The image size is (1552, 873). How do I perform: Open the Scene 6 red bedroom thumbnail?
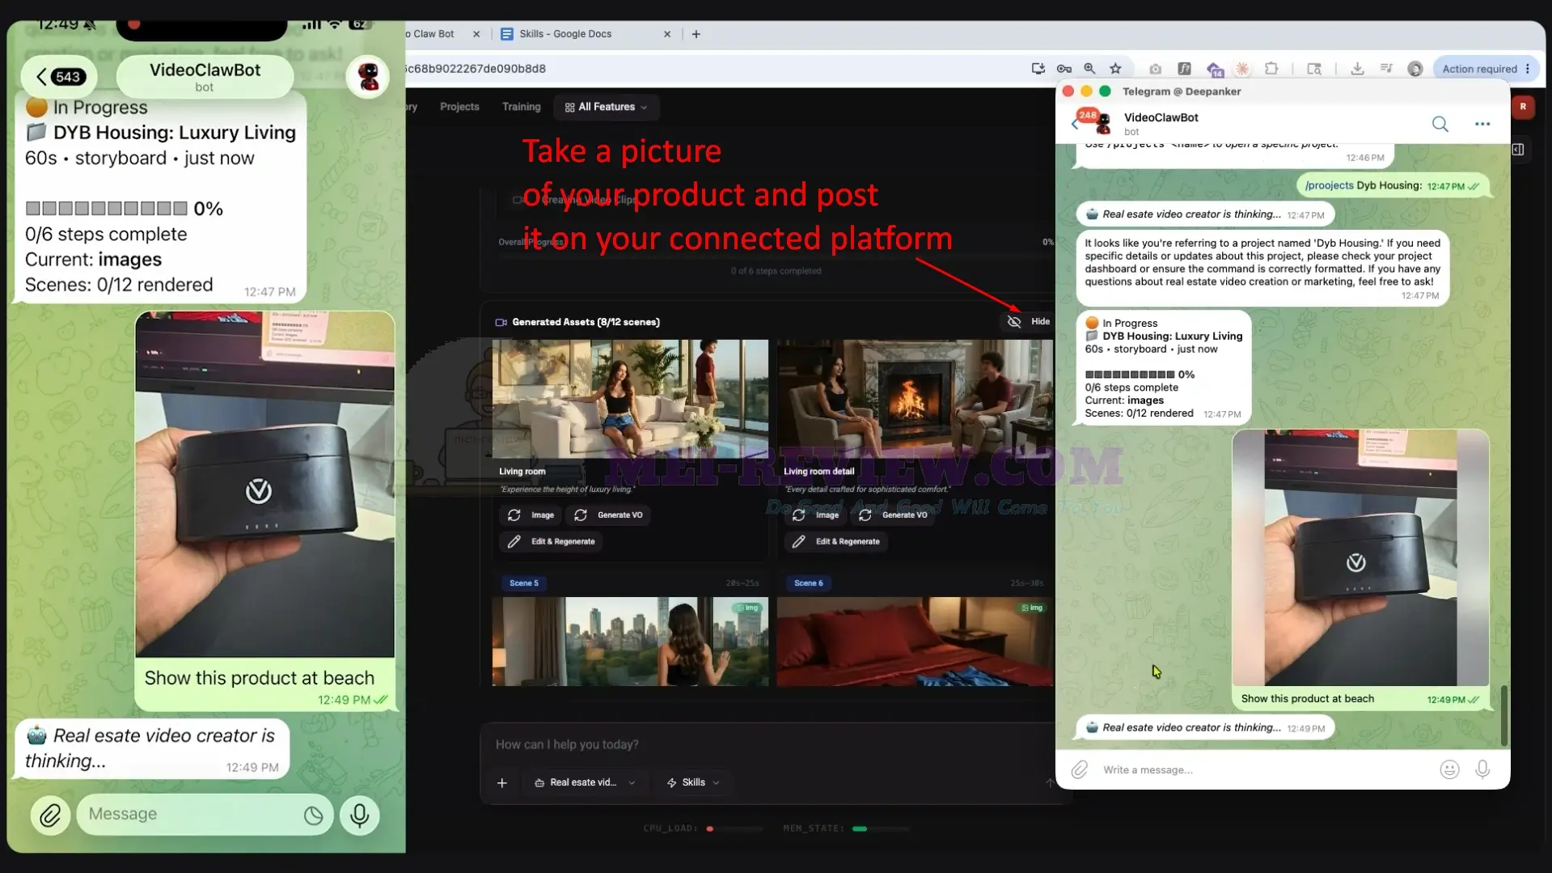pyautogui.click(x=916, y=642)
